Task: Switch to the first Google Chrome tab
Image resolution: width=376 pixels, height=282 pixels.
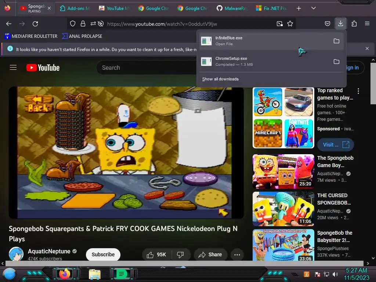Action: point(153,8)
